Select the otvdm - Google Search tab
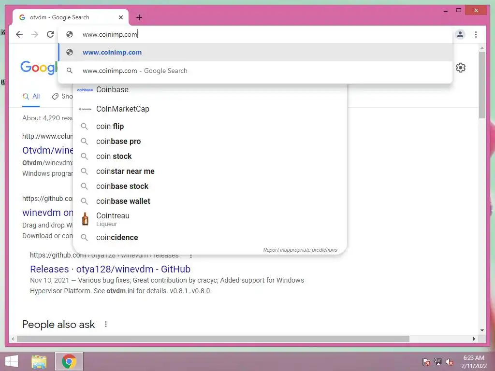The width and height of the screenshot is (495, 371). click(70, 17)
